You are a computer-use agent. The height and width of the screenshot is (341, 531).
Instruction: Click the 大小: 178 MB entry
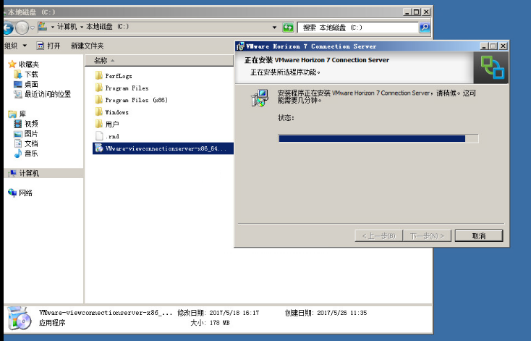210,323
